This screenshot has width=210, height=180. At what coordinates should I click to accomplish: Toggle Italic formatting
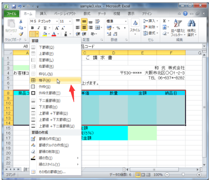pos(39,28)
